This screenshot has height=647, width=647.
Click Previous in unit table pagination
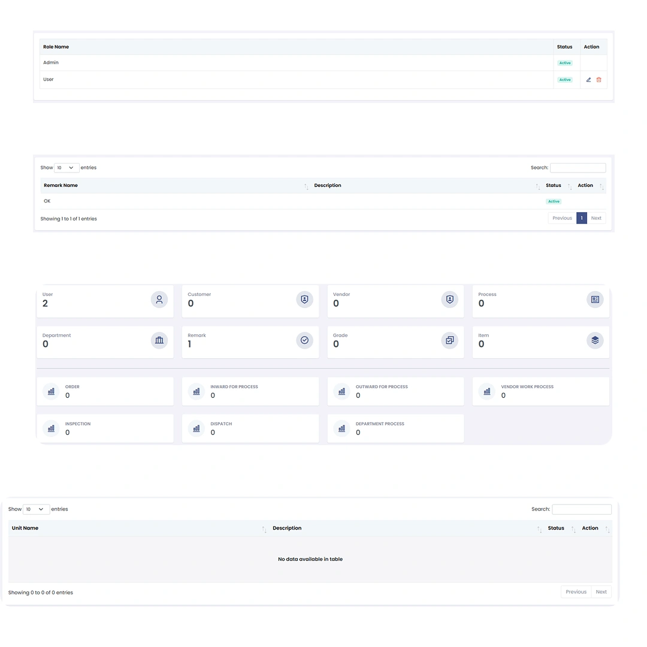click(x=576, y=592)
